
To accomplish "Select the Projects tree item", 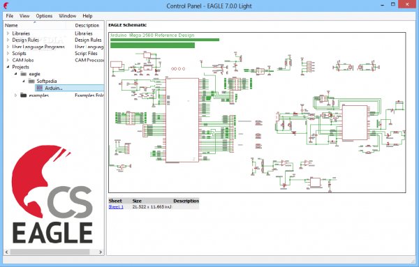I will (x=20, y=67).
